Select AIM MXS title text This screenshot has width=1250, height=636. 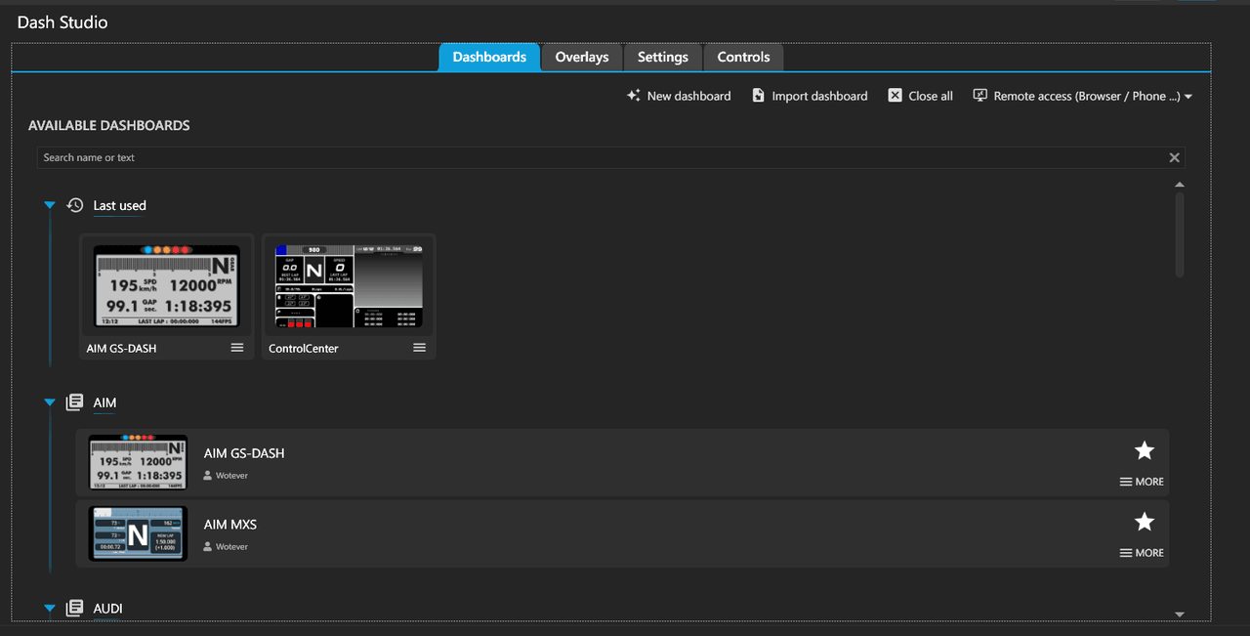pos(230,525)
